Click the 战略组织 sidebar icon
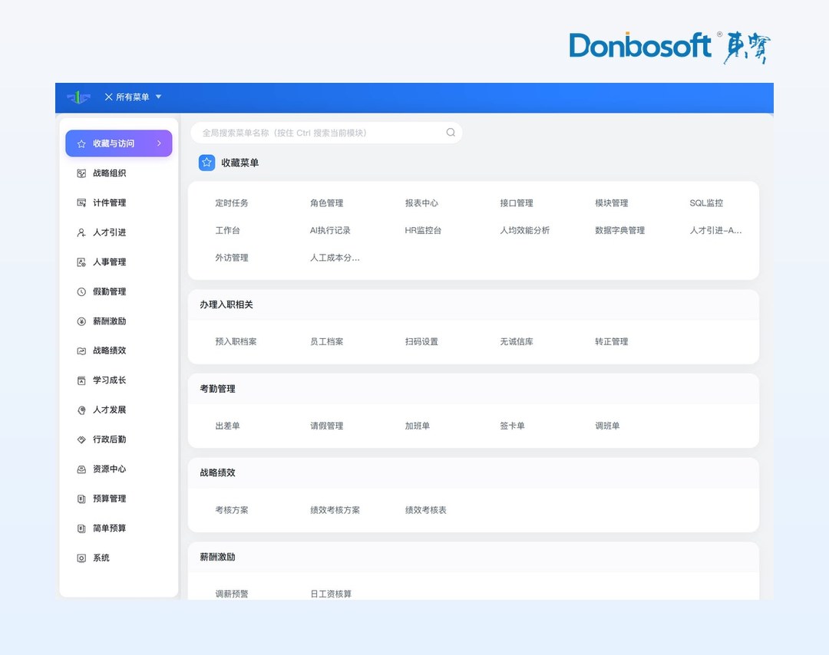829x655 pixels. 81,173
